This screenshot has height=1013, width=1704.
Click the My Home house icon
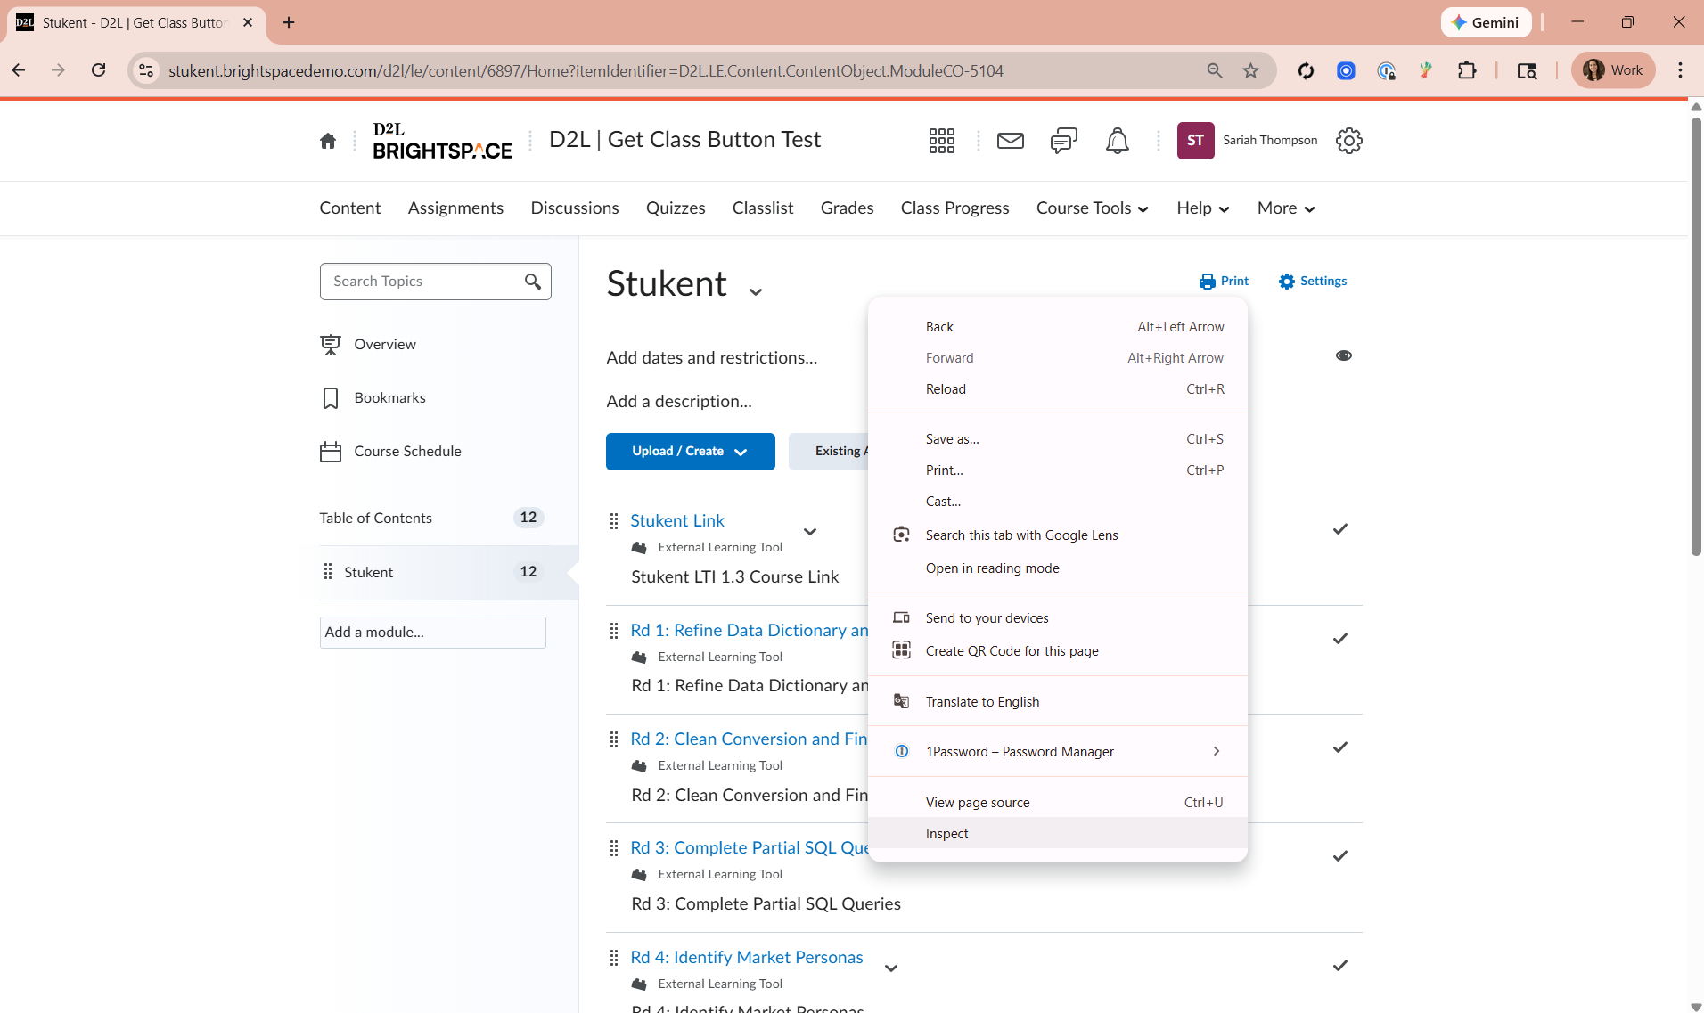(328, 141)
